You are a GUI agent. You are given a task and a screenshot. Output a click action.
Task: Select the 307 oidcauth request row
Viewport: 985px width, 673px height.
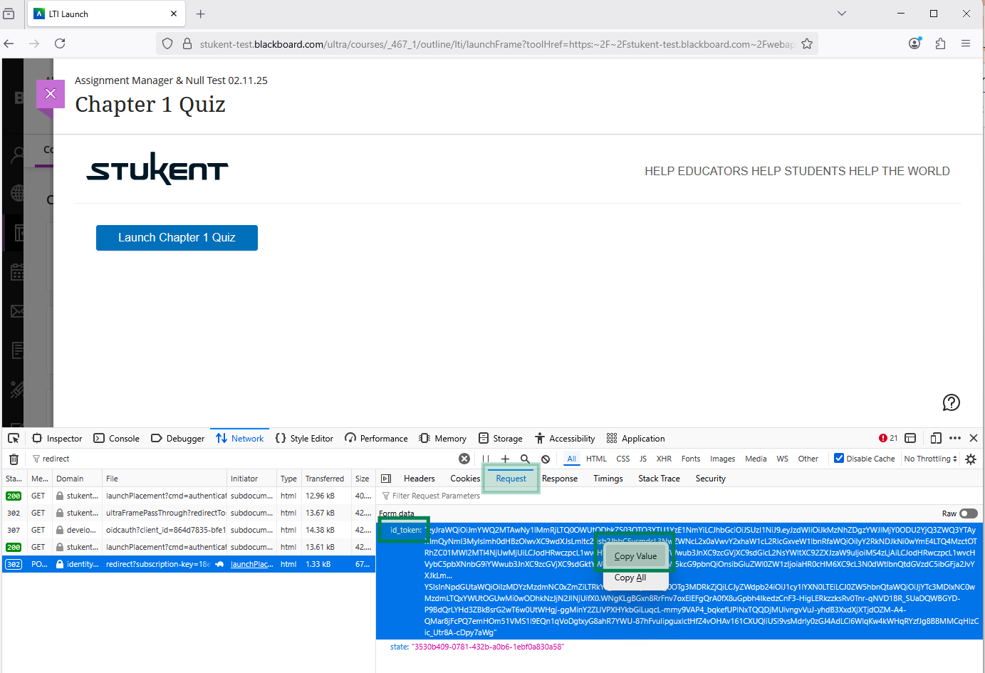tap(188, 530)
